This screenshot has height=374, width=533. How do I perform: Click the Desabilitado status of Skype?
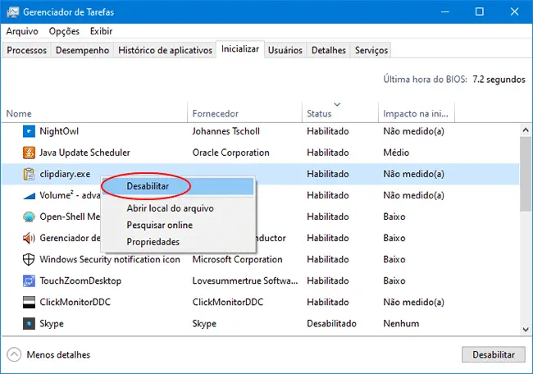pos(331,324)
